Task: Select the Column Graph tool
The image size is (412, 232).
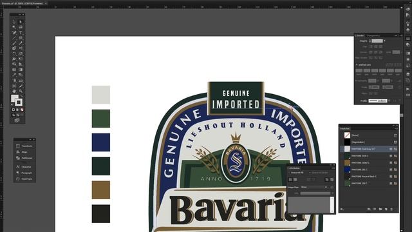Action: (21, 81)
